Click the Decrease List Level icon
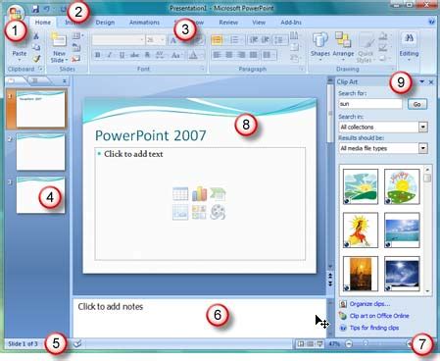Viewport: 440px width, 361px height. tap(254, 40)
